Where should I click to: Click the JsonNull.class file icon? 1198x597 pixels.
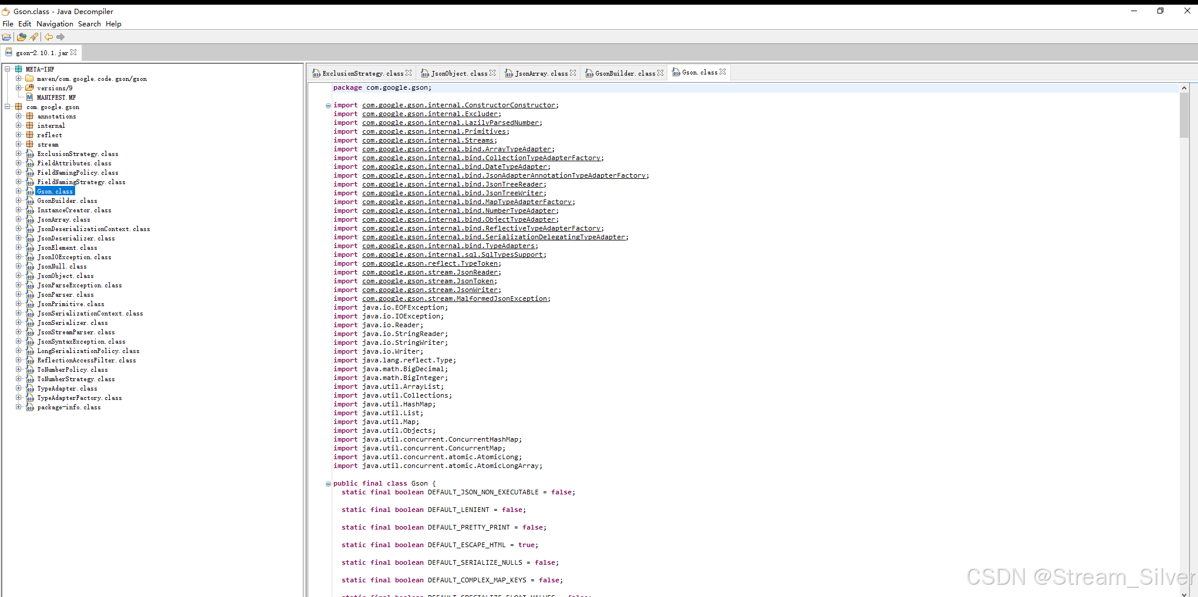[x=30, y=266]
